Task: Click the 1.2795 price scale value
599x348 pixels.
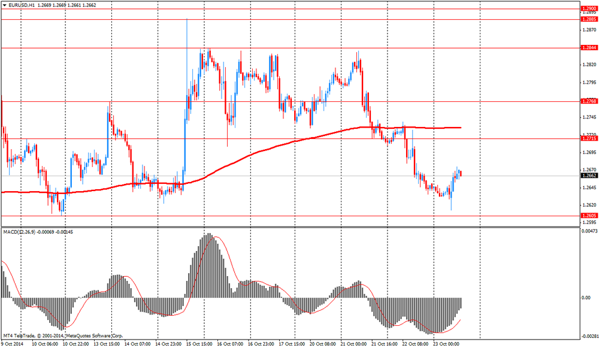Action: click(x=589, y=83)
